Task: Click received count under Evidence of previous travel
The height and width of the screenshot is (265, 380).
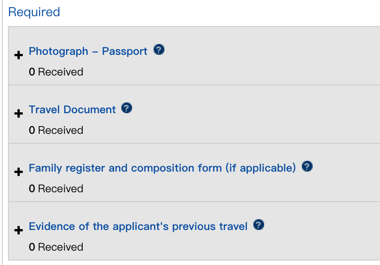Action: point(56,247)
